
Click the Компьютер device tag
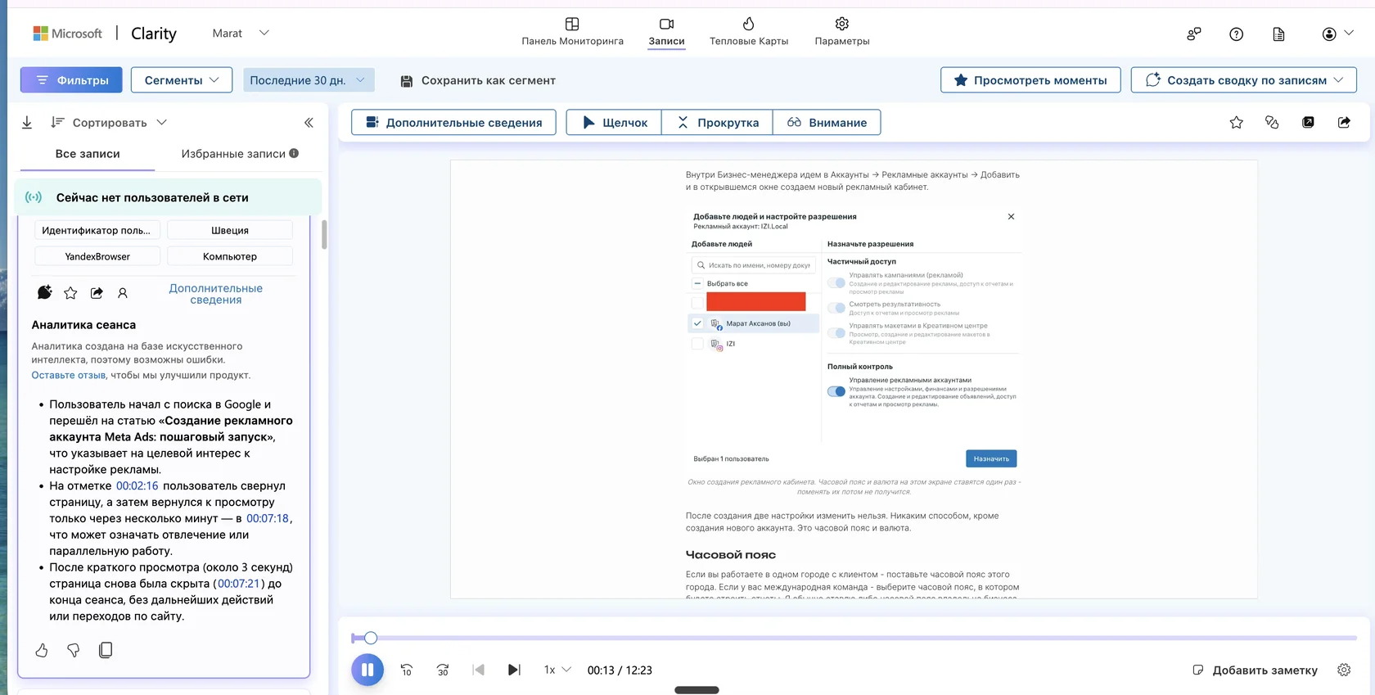pyautogui.click(x=230, y=256)
